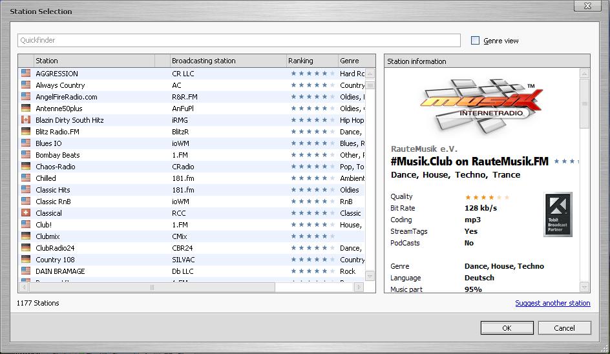Viewport: 610px width, 354px height.
Task: Click the 1177 Stations count label
Action: (37, 303)
